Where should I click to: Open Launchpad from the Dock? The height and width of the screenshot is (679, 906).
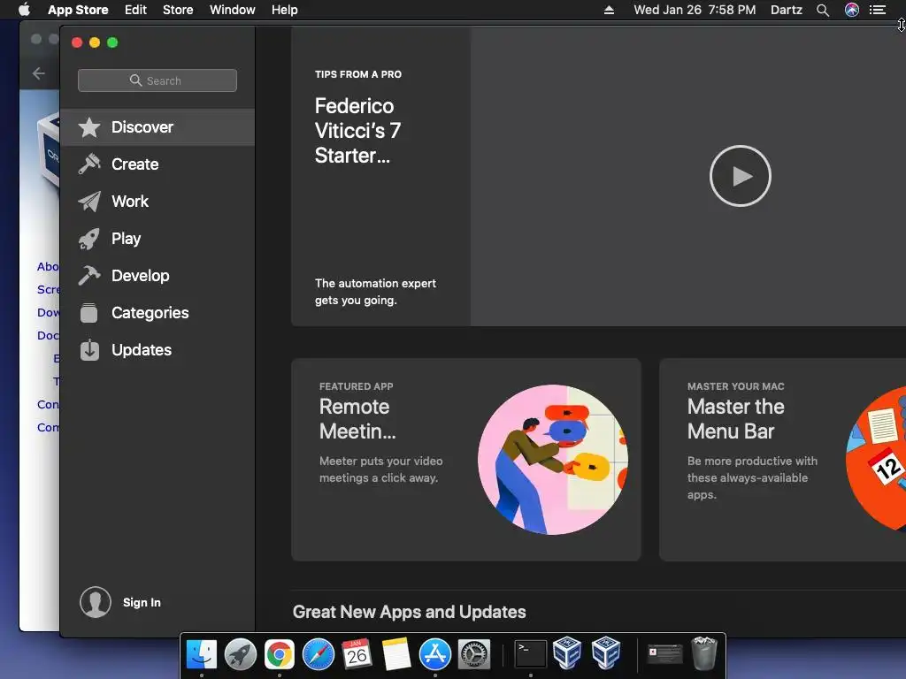(x=241, y=655)
